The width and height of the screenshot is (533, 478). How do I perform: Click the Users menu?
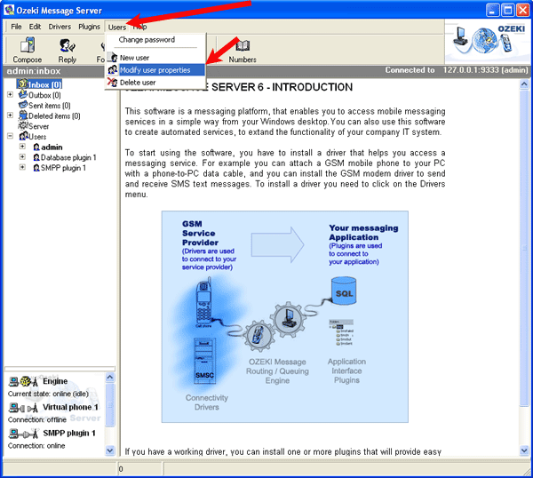[x=117, y=28]
